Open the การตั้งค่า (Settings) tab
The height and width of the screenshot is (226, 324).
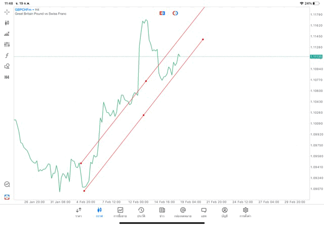[246, 212]
